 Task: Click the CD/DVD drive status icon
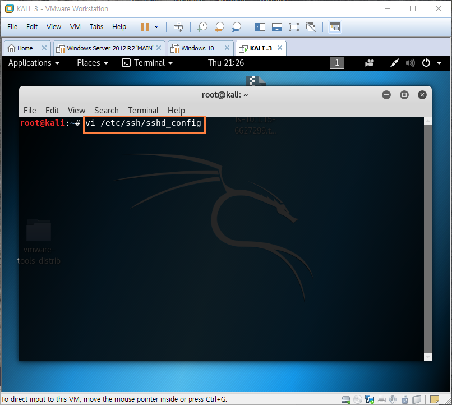(x=357, y=399)
